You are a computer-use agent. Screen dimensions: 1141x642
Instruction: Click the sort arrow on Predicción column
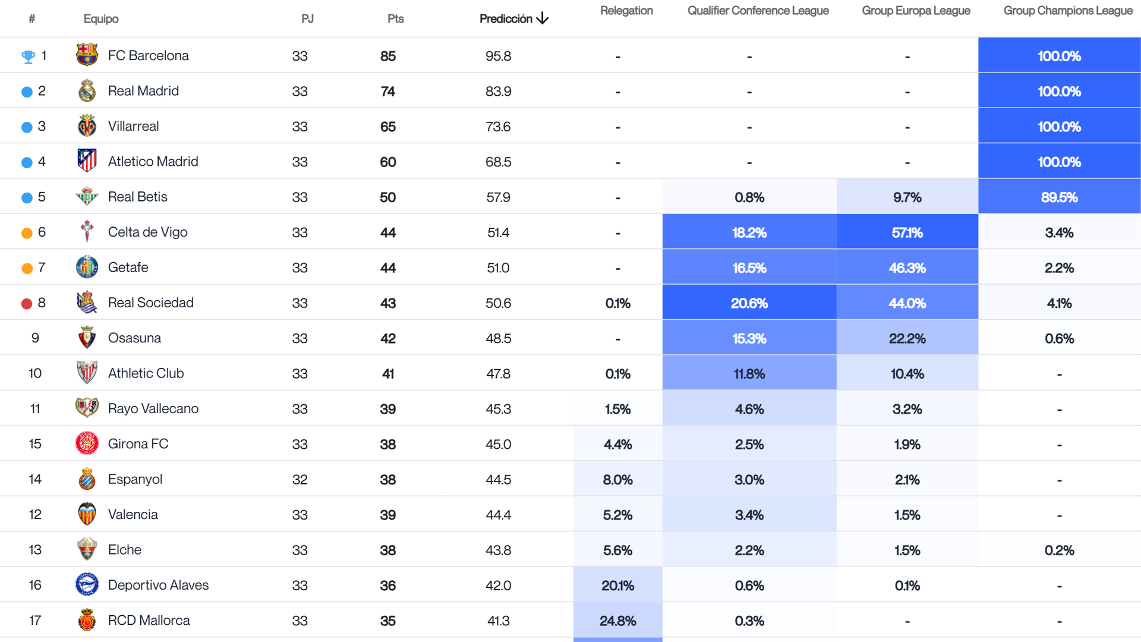pyautogui.click(x=542, y=18)
